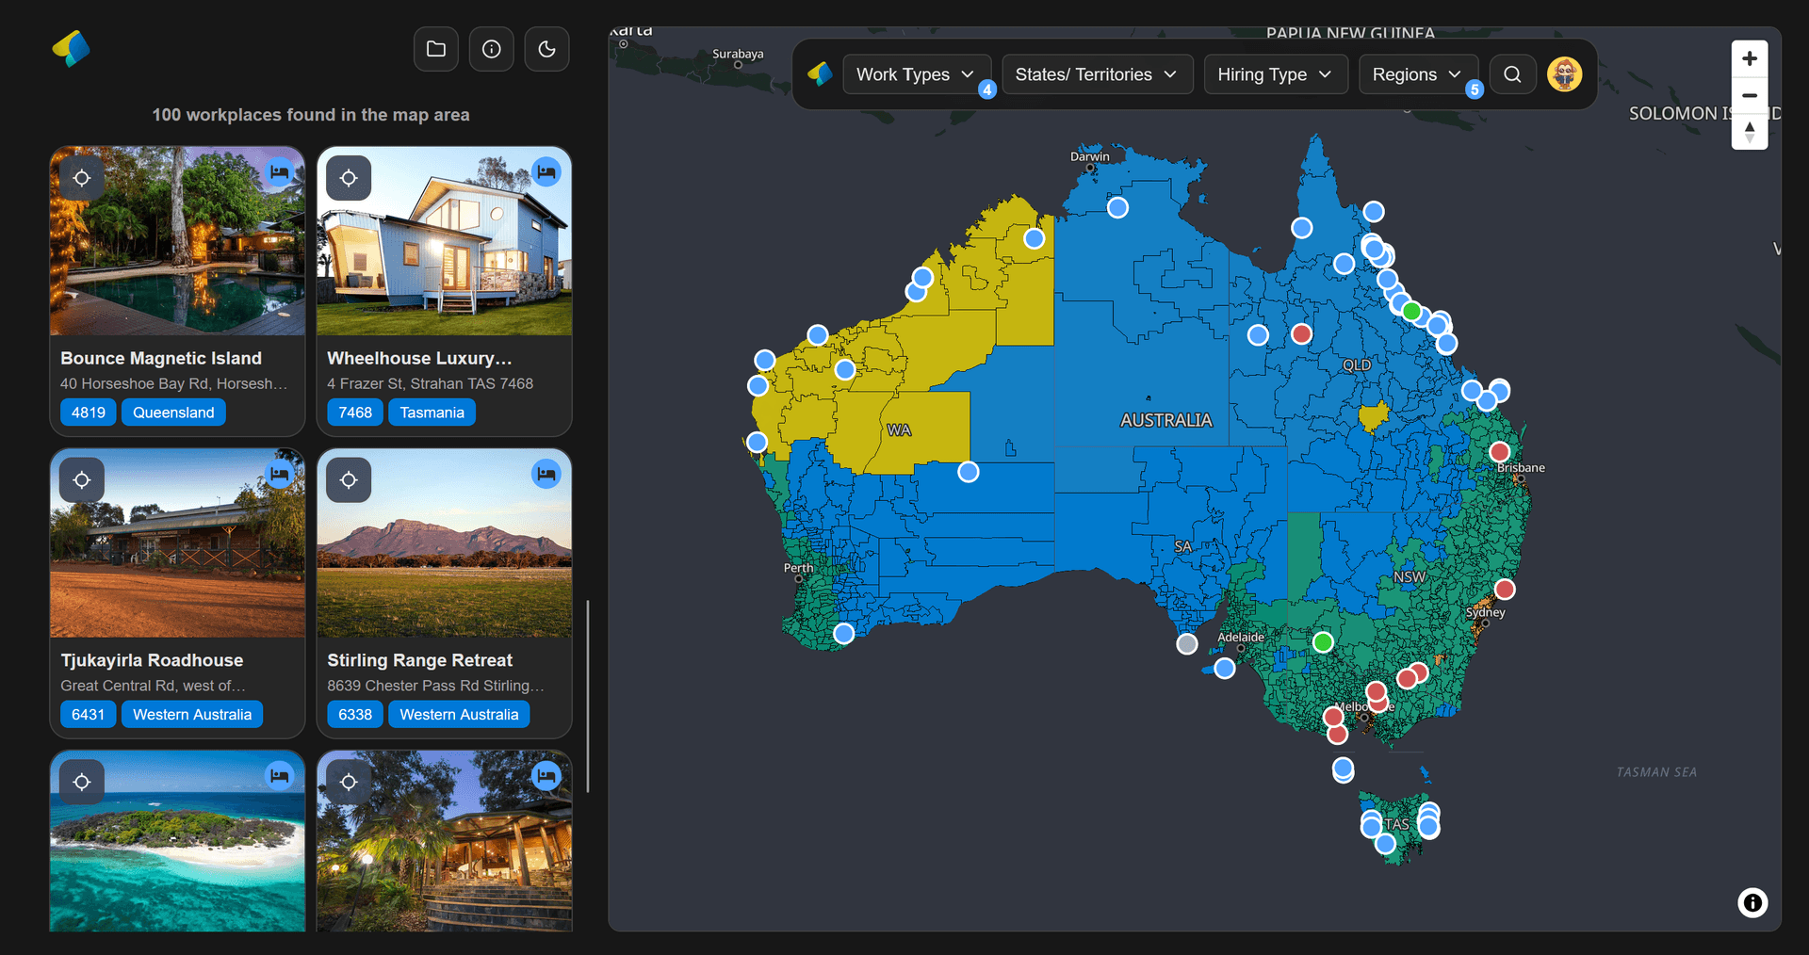The image size is (1809, 955).
Task: Open the info icon in sidebar header
Action: click(x=491, y=49)
